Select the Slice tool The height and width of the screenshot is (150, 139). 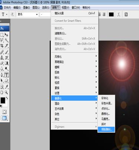coord(6,46)
